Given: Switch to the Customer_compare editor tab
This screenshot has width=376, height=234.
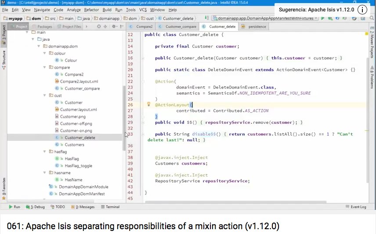Looking at the screenshot, I should [x=178, y=26].
